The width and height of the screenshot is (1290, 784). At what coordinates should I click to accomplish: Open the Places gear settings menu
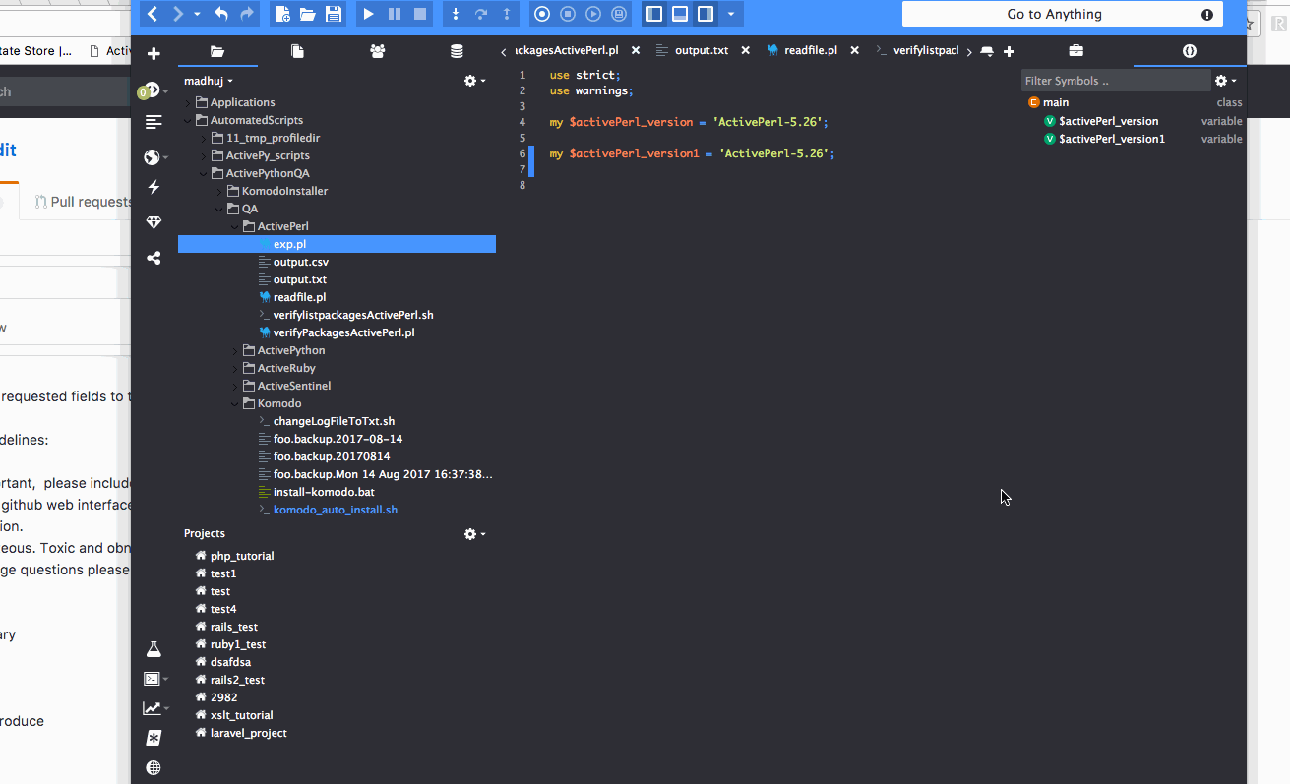474,81
